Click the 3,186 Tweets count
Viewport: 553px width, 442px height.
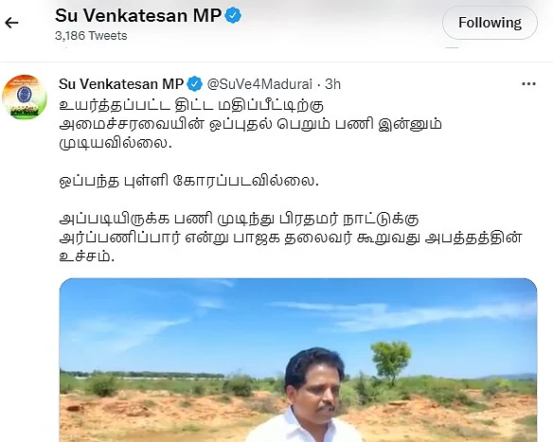click(91, 36)
